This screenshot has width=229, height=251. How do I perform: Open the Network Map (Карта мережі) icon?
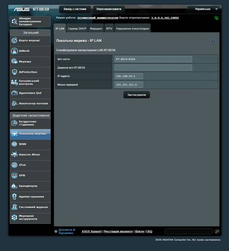pyautogui.click(x=14, y=40)
